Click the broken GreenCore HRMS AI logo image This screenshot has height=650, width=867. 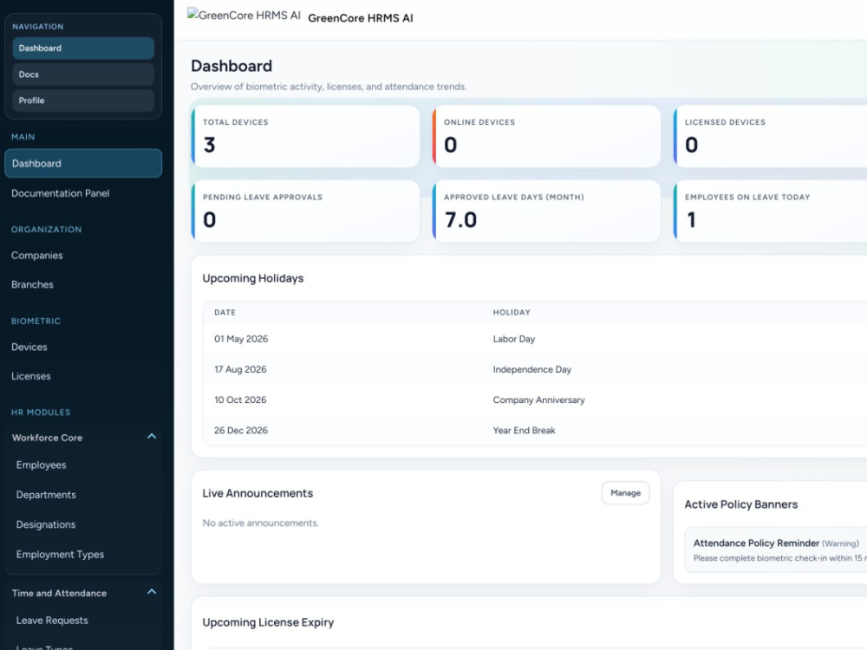pos(244,16)
